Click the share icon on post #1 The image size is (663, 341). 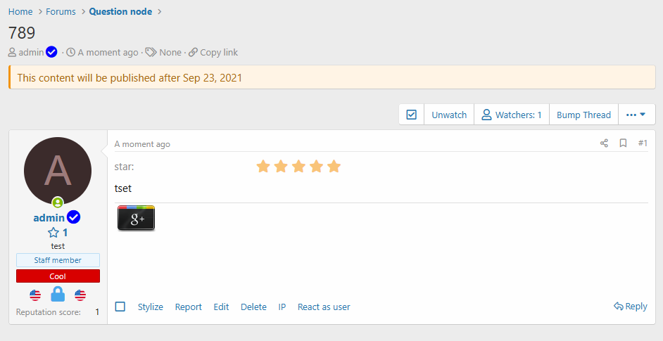pos(604,143)
